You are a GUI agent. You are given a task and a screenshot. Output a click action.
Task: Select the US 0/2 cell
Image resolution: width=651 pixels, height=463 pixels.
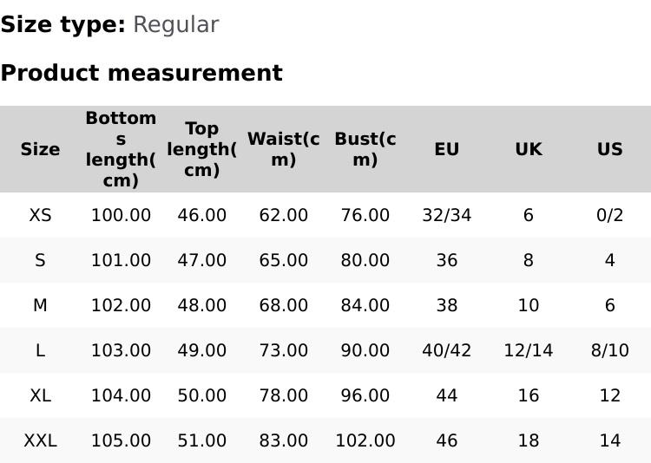[609, 215]
